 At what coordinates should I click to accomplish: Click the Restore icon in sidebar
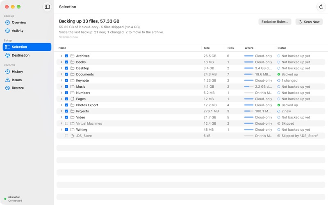coord(7,88)
